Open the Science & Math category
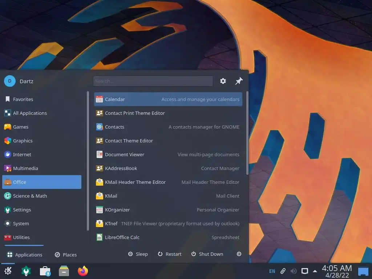The height and width of the screenshot is (279, 372). tap(42, 196)
